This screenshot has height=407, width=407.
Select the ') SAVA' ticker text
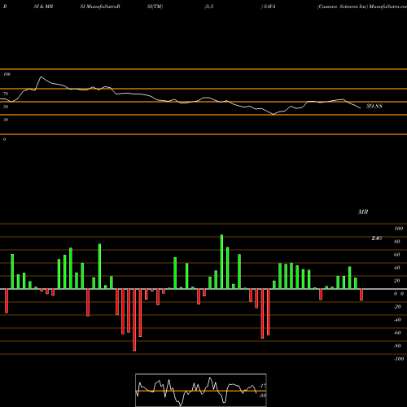[268, 7]
